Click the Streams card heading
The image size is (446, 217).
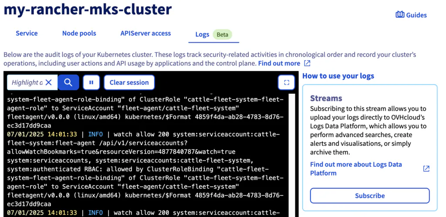pyautogui.click(x=326, y=99)
